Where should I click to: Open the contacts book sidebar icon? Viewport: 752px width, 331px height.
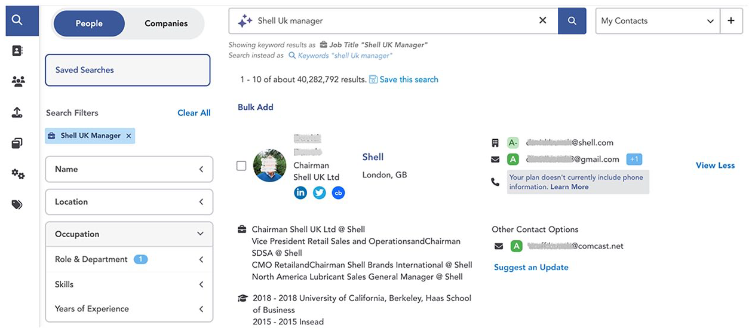(x=17, y=51)
